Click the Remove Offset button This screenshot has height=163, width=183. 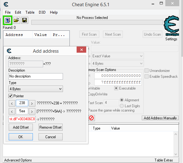[x=51, y=127]
